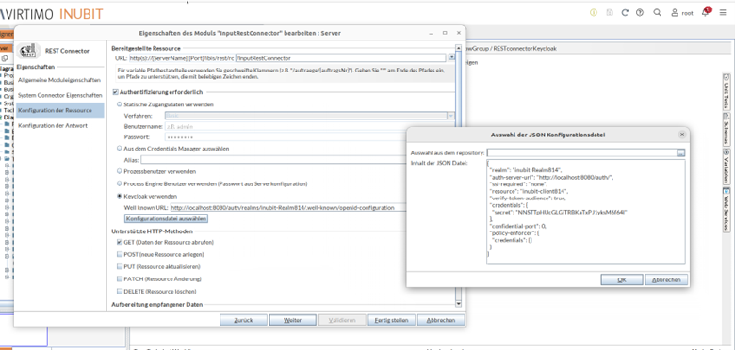Viewport: 735px width, 350px height.
Task: Close the JSON Konfigurationsdatei dialog
Action: [682, 135]
